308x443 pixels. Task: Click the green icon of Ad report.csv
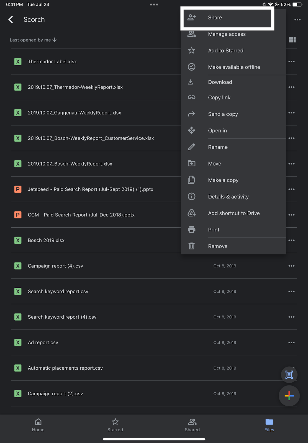click(18, 342)
